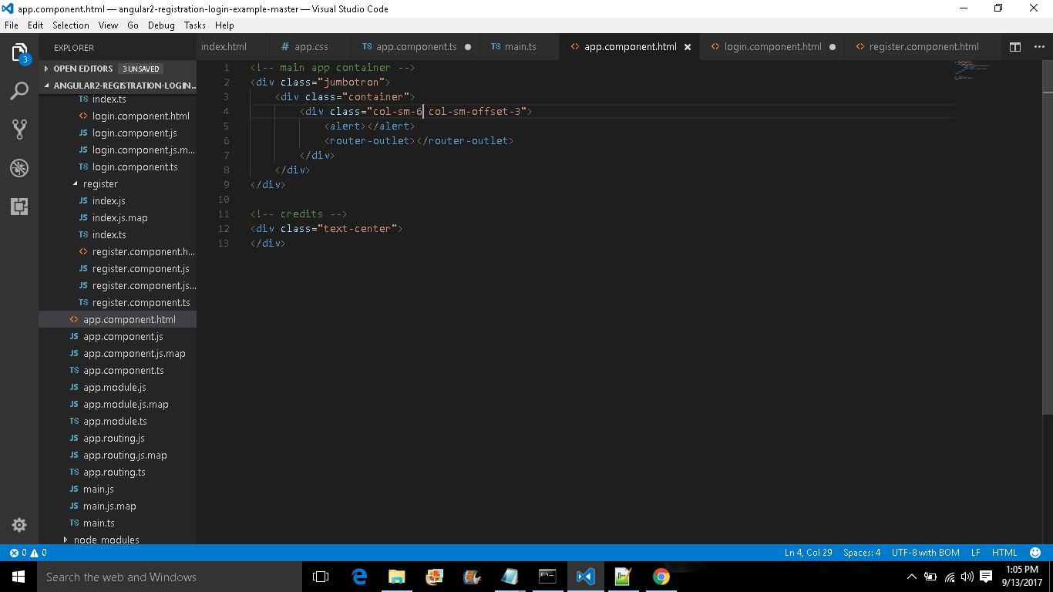This screenshot has height=592, width=1053.
Task: Click Ln 4, Col 29 in status bar
Action: [808, 553]
